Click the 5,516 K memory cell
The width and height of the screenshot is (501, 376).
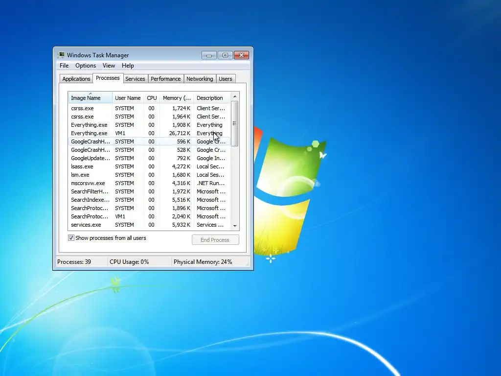(x=181, y=200)
